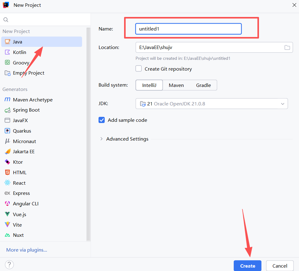299x271 pixels.
Task: Select Groovy project type
Action: 42,63
